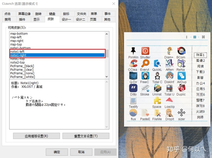This screenshot has width=212, height=158.
Task: Open Loxclip red icon
Action: (169, 100)
